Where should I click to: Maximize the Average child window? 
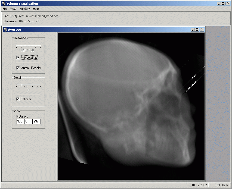point(197,30)
